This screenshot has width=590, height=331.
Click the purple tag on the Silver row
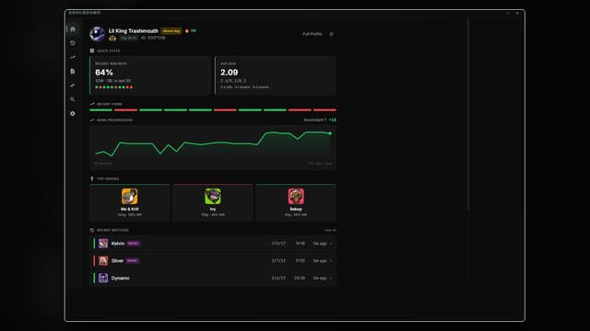pyautogui.click(x=132, y=261)
